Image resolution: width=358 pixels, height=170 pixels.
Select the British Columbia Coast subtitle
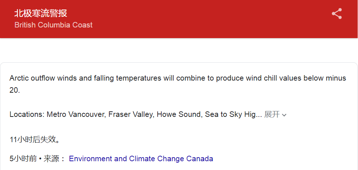click(x=53, y=25)
